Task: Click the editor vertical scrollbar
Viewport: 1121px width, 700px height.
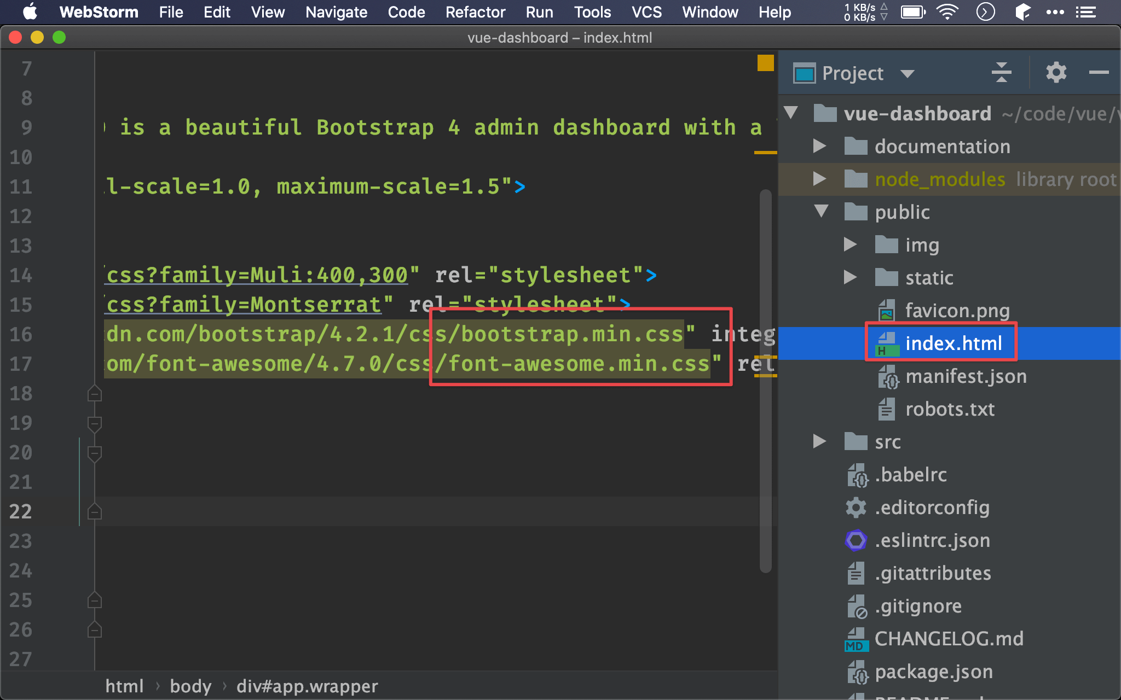Action: (x=765, y=381)
